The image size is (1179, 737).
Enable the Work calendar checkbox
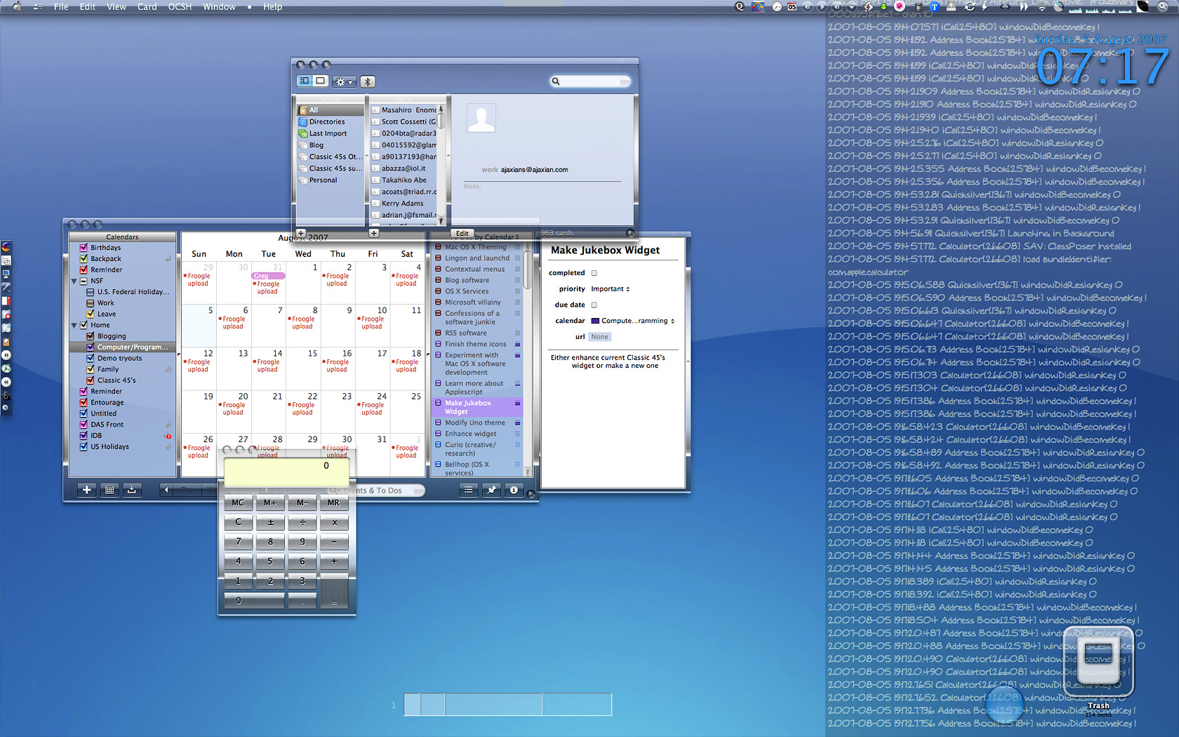[91, 303]
